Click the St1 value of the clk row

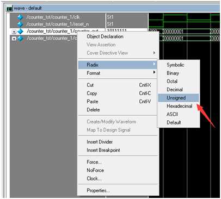click(110, 17)
